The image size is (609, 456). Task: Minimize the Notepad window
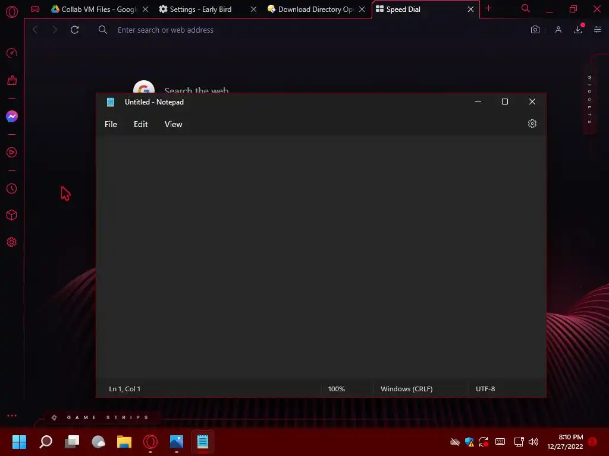click(x=478, y=102)
